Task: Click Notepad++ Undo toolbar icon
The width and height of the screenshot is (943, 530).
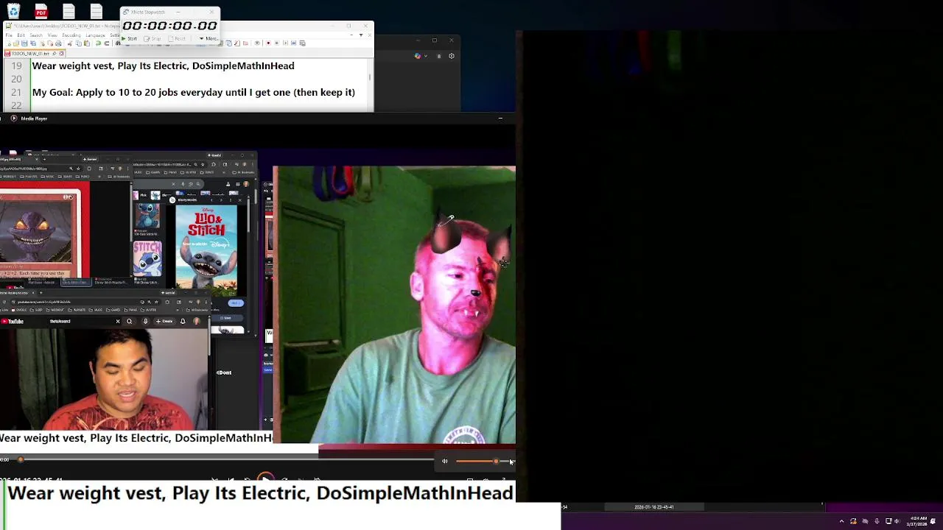Action: (98, 43)
